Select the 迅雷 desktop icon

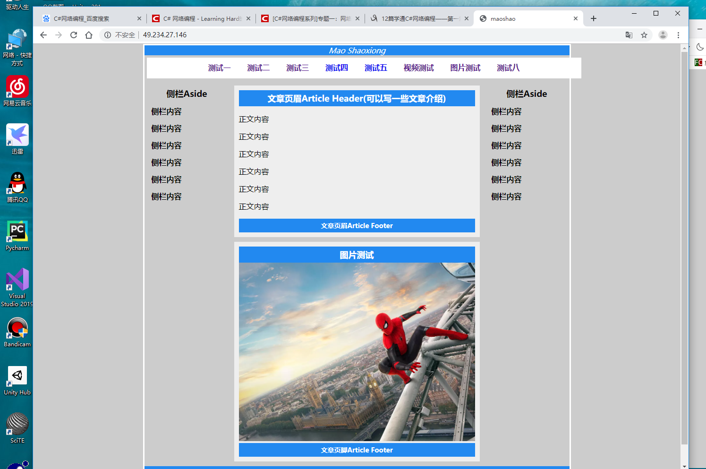click(17, 139)
